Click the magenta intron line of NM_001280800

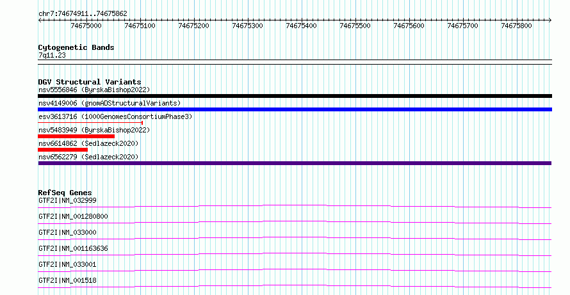(295, 221)
